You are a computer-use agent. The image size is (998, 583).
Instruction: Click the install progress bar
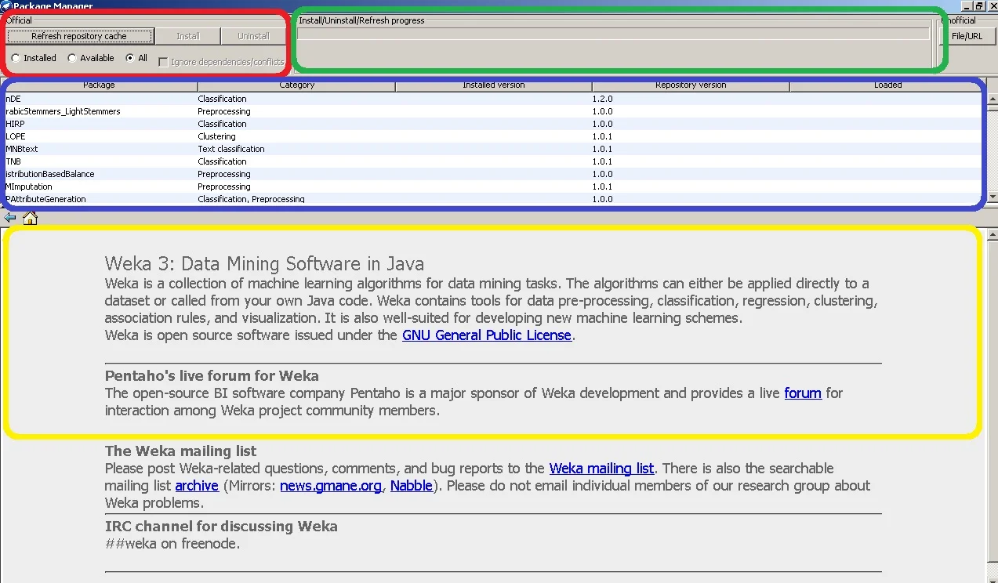pos(613,34)
